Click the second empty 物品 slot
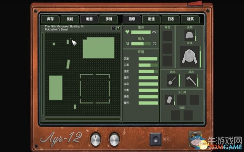The height and width of the screenshot is (152, 244). [188, 115]
